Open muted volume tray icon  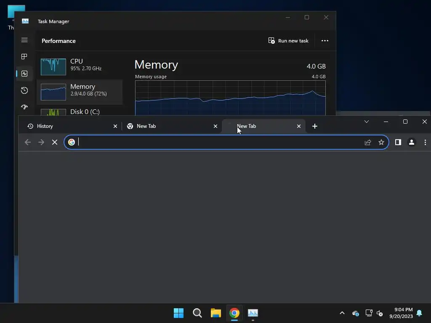tap(380, 313)
